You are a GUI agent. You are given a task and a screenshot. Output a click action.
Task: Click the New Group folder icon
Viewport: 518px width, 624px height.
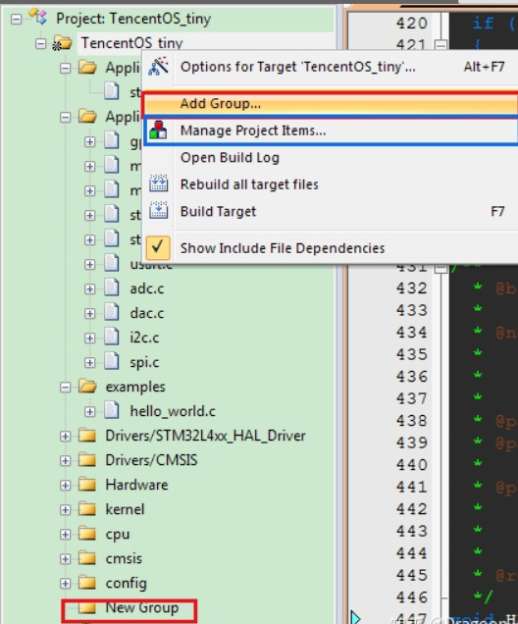pos(87,607)
